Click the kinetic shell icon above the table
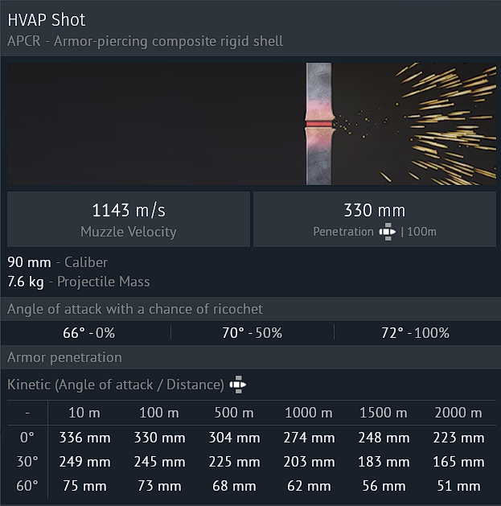 point(237,385)
